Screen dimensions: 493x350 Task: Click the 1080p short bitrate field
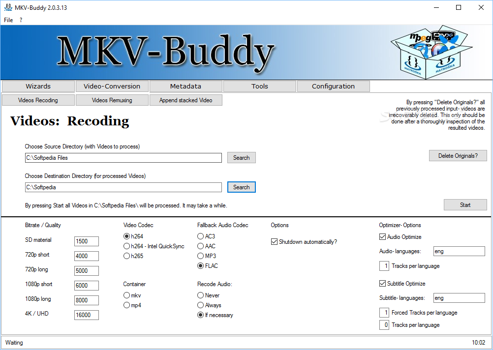(x=87, y=286)
